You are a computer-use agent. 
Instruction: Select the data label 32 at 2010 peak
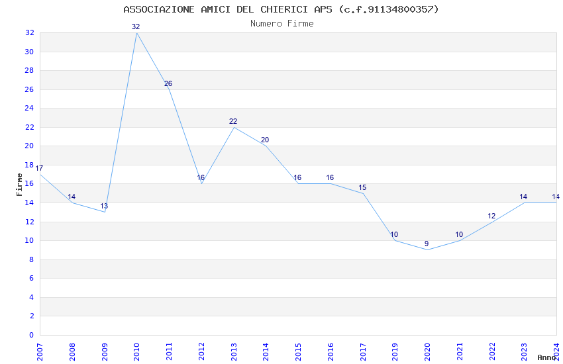136,26
